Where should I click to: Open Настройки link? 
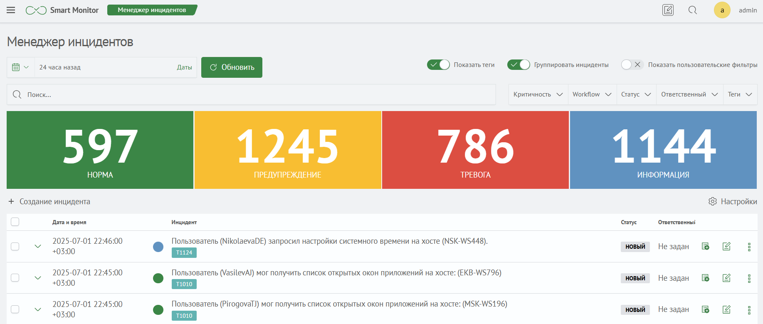tap(739, 201)
